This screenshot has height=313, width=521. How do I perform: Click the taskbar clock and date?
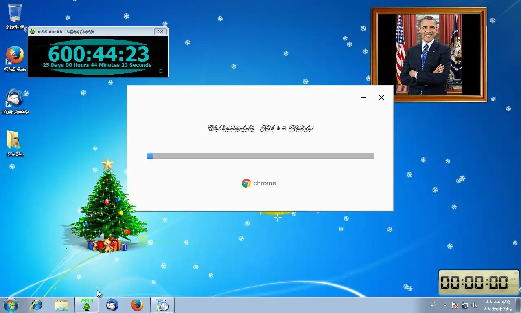click(498, 305)
